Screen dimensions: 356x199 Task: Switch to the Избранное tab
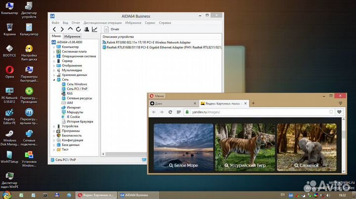coord(72,36)
